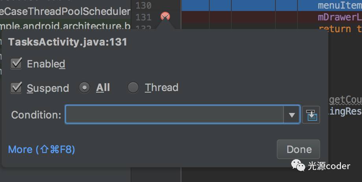The image size is (362, 182).
Task: Click the underlined getCou code text
Action: (x=345, y=100)
